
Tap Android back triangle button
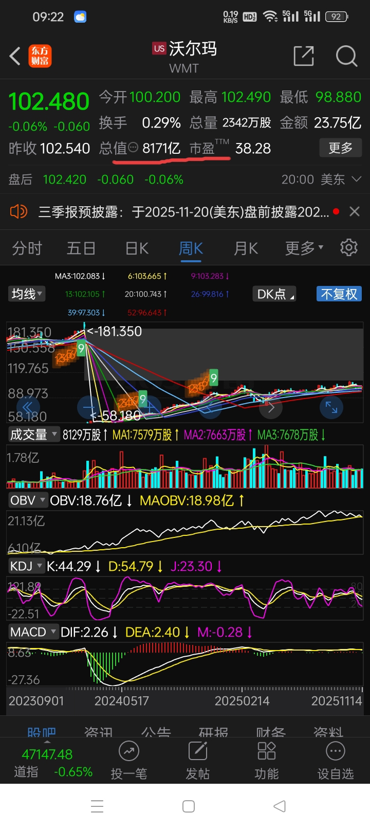tap(280, 806)
